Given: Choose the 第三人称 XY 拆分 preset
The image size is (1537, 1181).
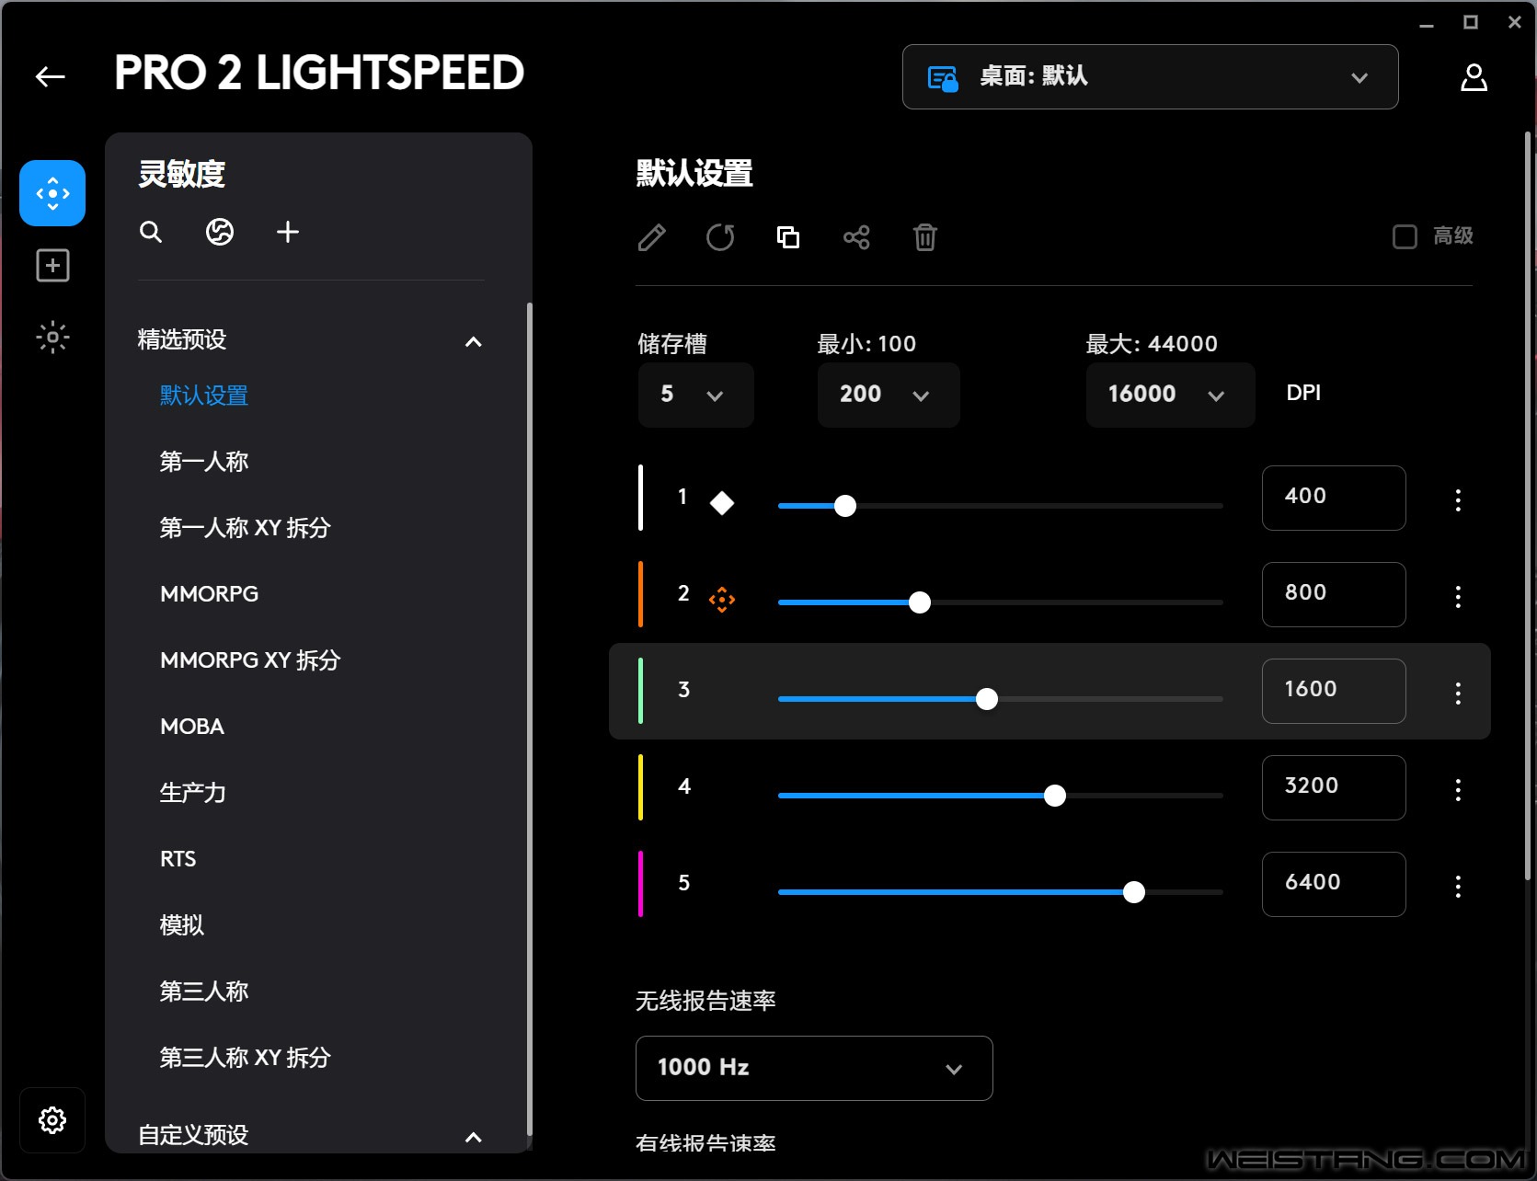Looking at the screenshot, I should pos(245,1058).
